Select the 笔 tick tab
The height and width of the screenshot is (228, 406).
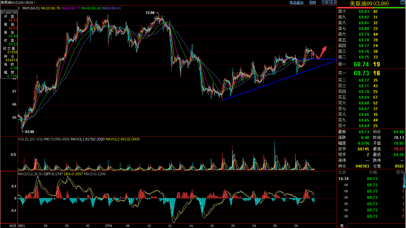(342, 225)
